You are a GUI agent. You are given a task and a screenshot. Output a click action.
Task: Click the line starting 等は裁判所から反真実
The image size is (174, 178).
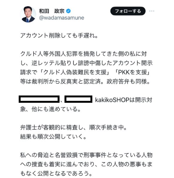[85, 81]
